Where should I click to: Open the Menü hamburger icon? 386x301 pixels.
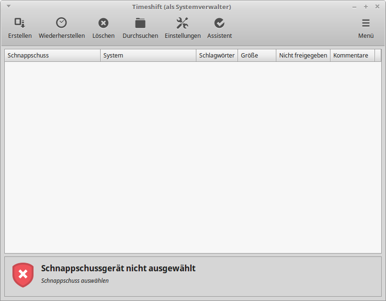tap(366, 23)
